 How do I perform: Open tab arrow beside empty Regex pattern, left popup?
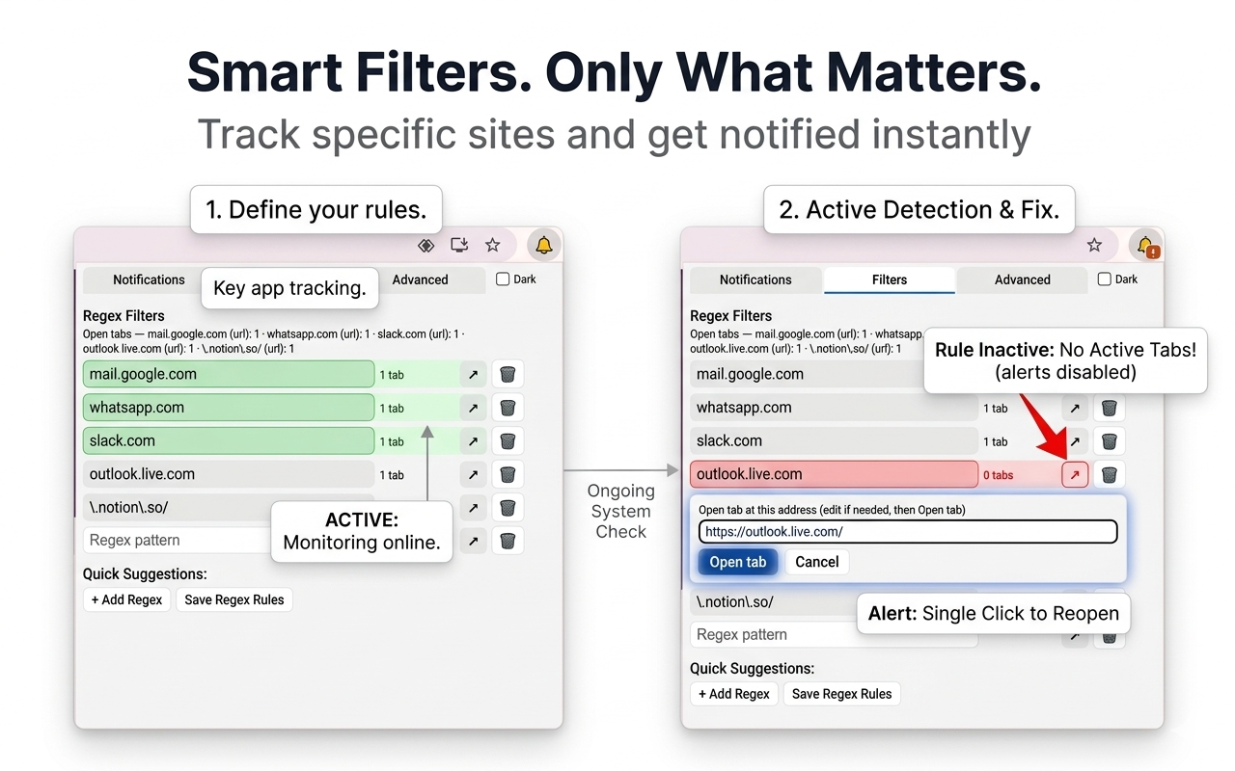point(473,541)
